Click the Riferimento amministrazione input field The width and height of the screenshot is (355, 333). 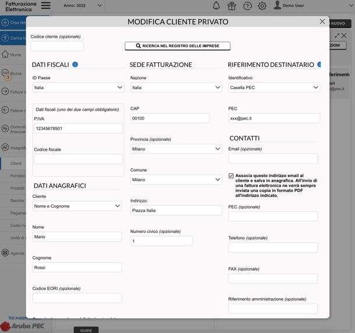(x=273, y=309)
